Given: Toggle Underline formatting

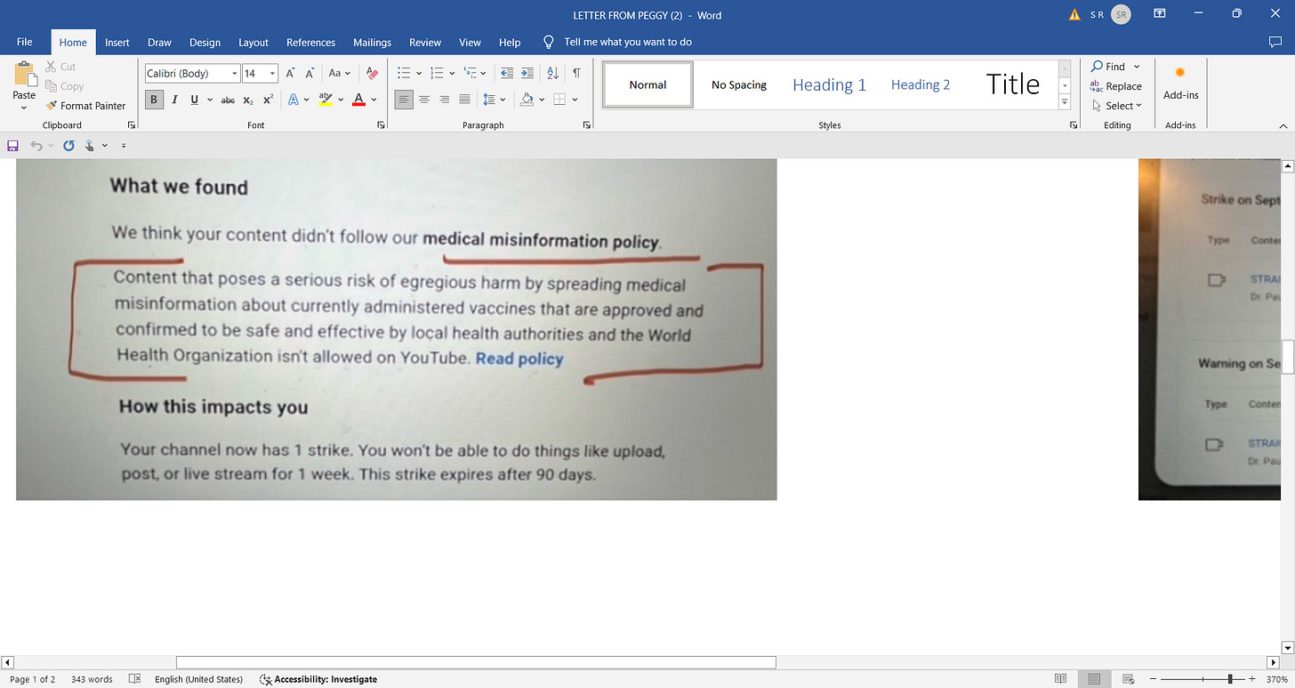Looking at the screenshot, I should tap(194, 100).
